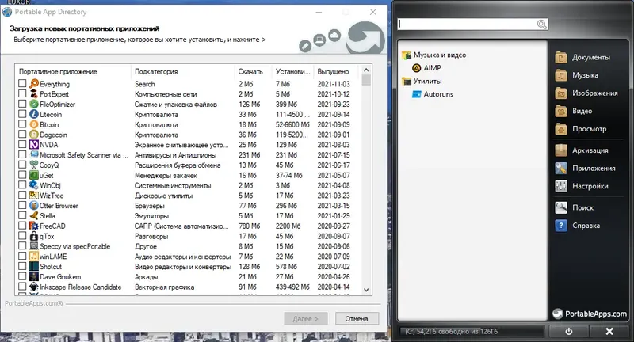634x342 pixels.
Task: Click the Everything app magnifier icon
Action: click(34, 84)
